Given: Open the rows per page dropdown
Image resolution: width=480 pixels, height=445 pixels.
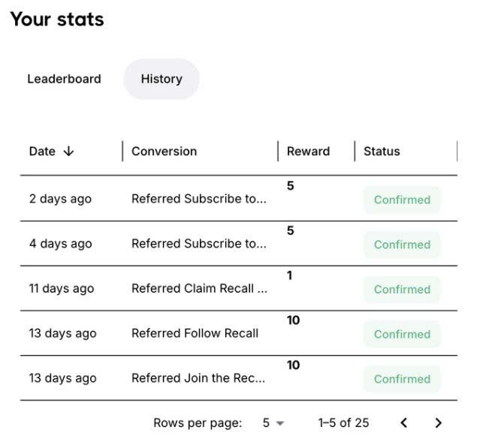Looking at the screenshot, I should [273, 423].
